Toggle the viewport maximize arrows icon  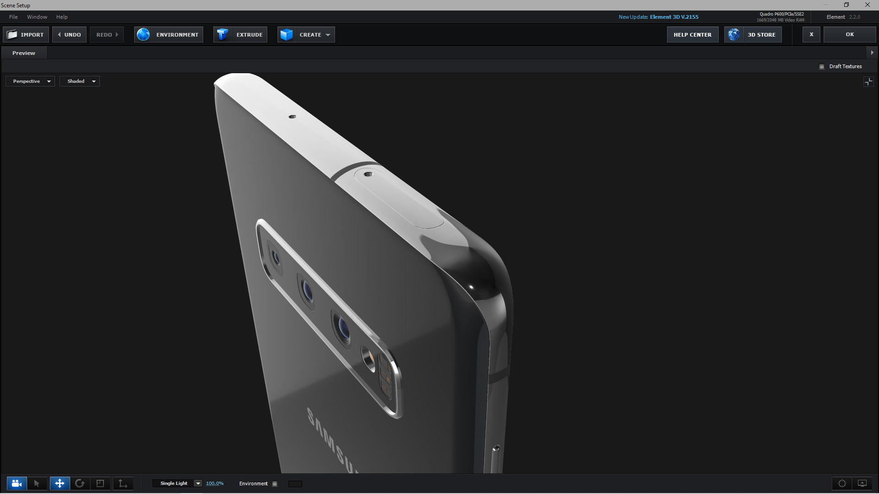[868, 82]
